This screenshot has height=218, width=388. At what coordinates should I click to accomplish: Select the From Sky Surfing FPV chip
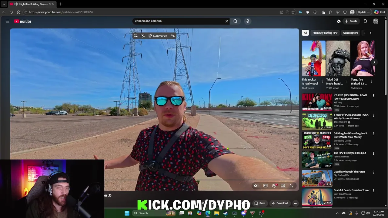[x=325, y=33]
